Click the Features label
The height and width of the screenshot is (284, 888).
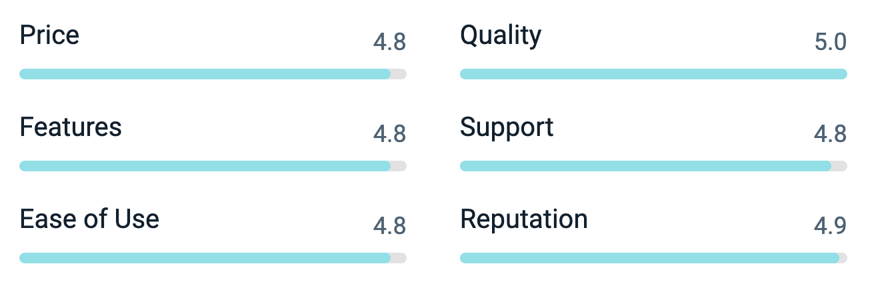pos(71,127)
